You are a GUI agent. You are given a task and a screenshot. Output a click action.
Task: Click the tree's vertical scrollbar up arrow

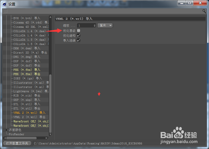(x=50, y=17)
